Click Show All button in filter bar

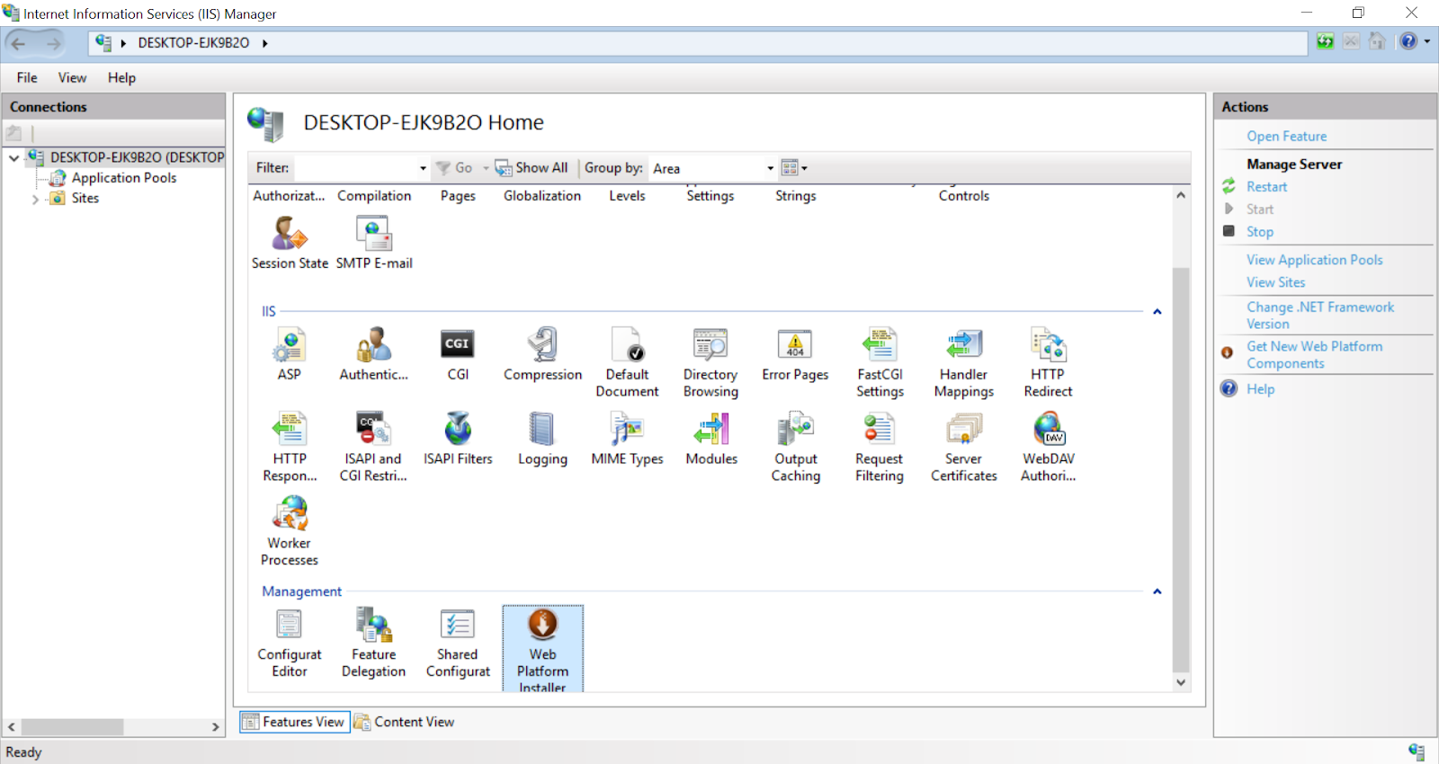[532, 168]
